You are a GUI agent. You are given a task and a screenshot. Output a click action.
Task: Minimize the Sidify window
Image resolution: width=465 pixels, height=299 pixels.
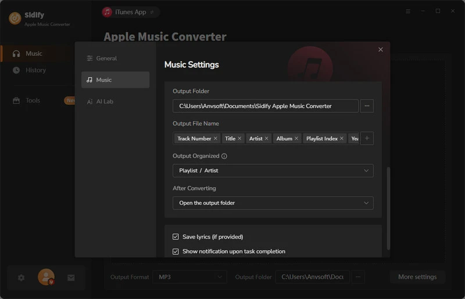click(423, 11)
